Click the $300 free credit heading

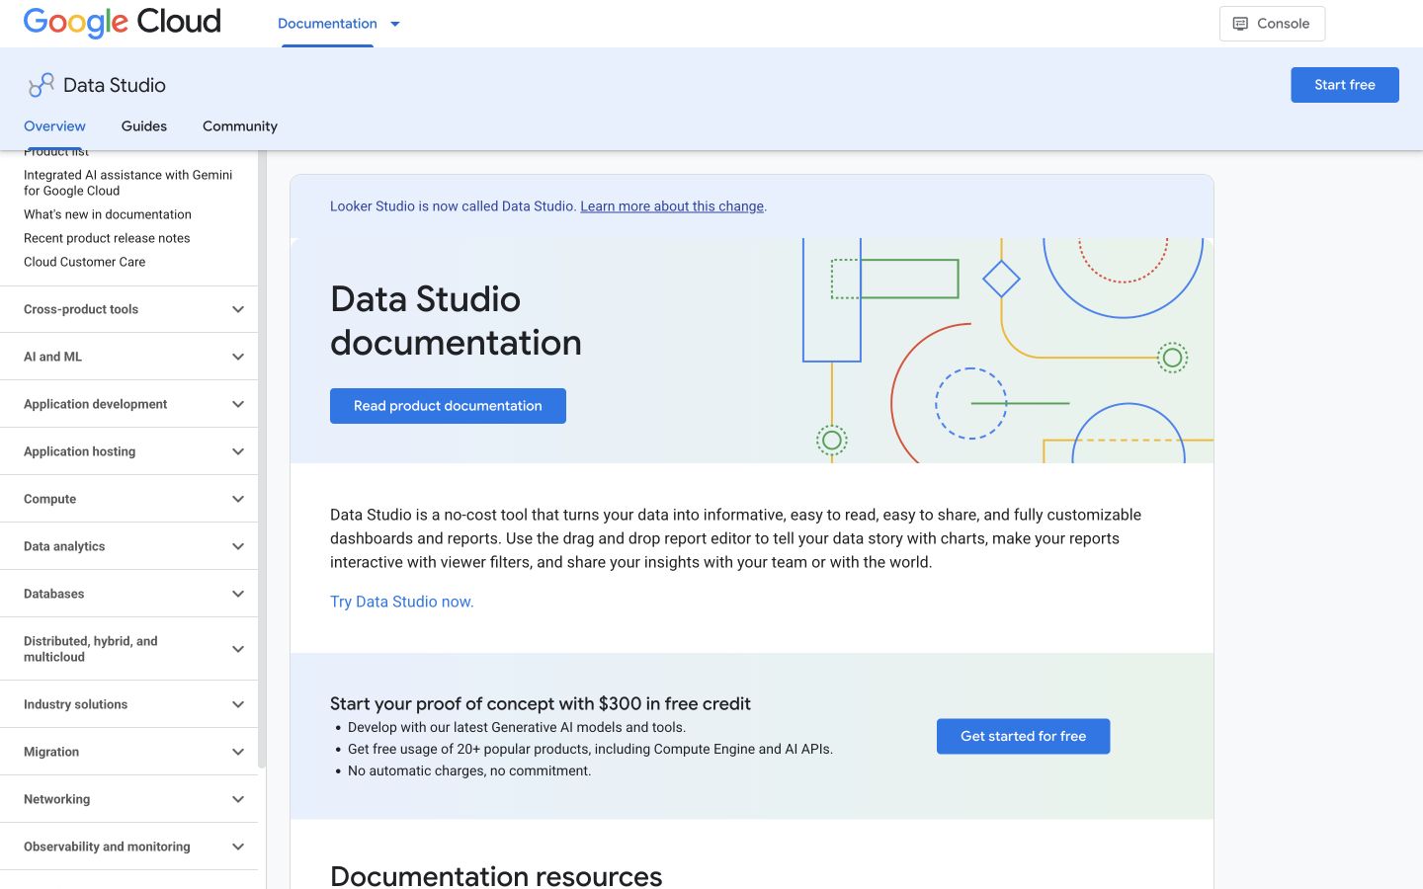click(x=541, y=703)
